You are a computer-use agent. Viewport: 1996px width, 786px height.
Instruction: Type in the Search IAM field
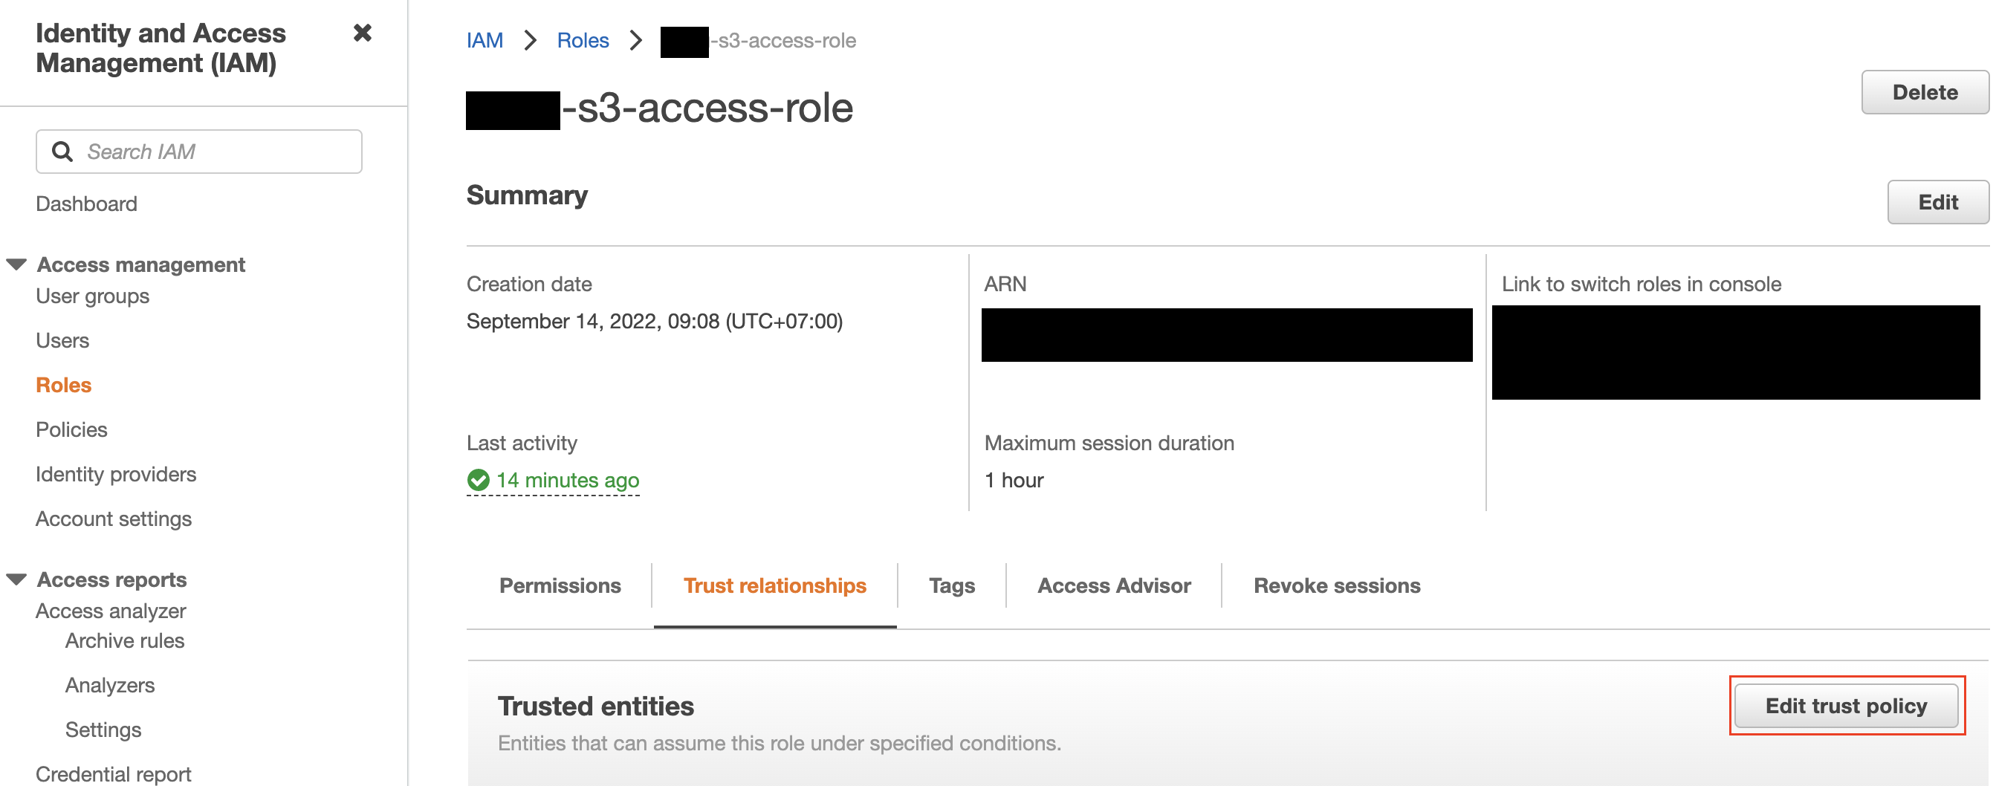pyautogui.click(x=217, y=152)
